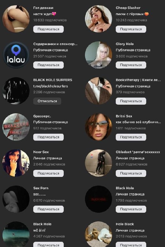Subscribe to Содержанки и спонсор... page

click(48, 65)
